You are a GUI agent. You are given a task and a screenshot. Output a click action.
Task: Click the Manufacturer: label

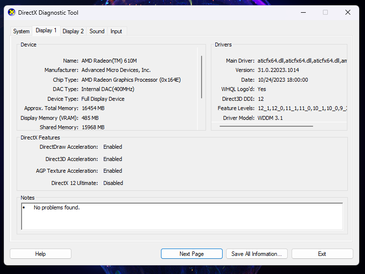(62, 70)
